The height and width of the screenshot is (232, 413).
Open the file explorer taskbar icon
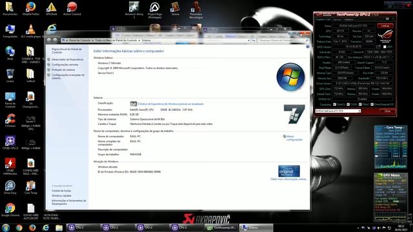pos(59,227)
